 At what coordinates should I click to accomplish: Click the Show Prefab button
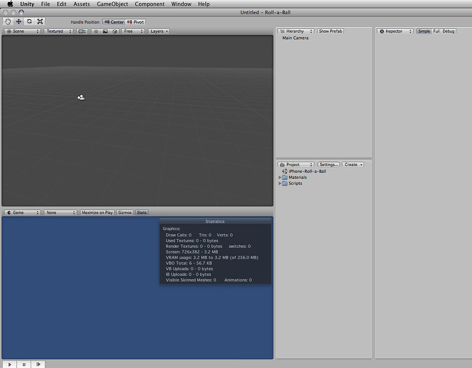coord(330,31)
